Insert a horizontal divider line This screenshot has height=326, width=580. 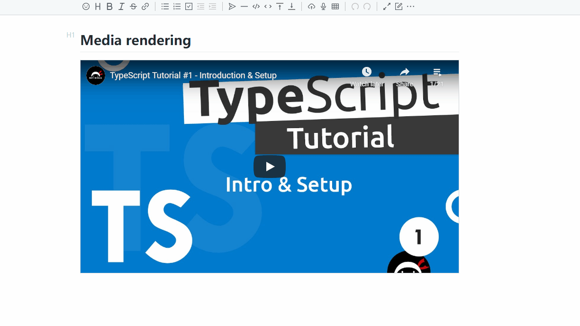(x=244, y=7)
